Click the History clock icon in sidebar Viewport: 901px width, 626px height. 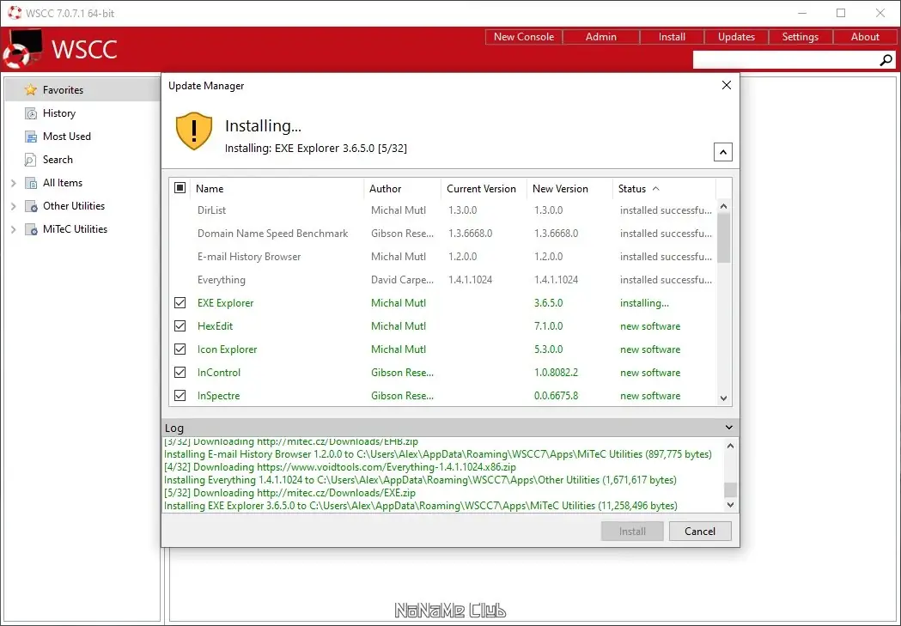tap(30, 113)
